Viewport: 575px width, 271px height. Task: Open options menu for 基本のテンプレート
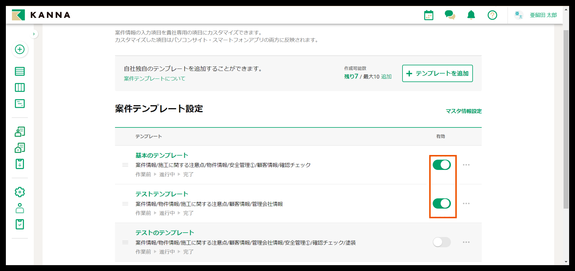(466, 165)
